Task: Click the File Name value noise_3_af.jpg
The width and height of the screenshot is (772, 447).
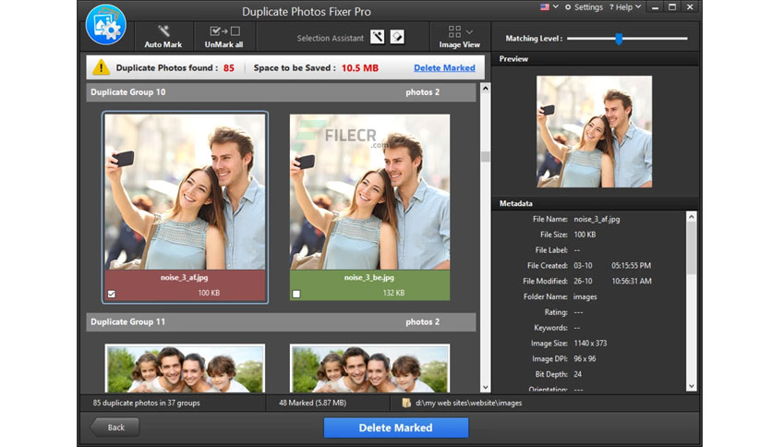Action: [x=597, y=219]
